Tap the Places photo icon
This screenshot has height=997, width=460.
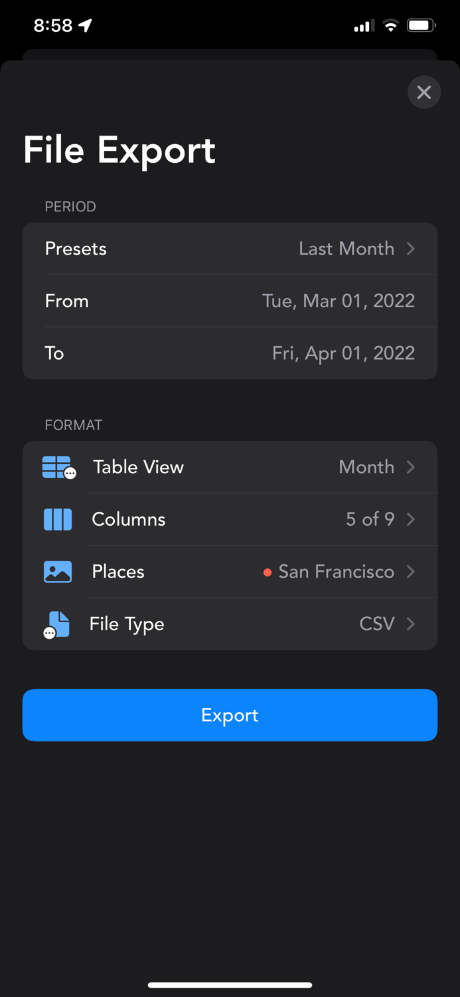58,572
